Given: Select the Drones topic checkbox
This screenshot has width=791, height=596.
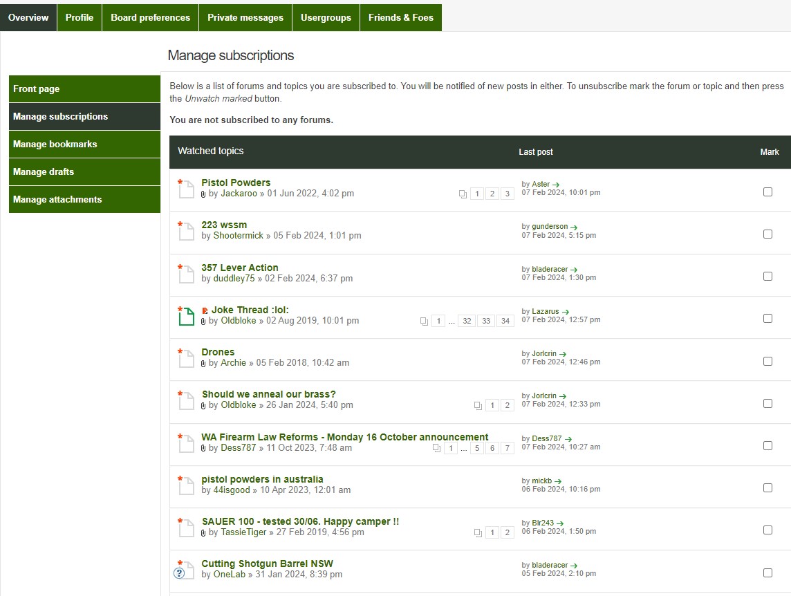Looking at the screenshot, I should pyautogui.click(x=767, y=361).
